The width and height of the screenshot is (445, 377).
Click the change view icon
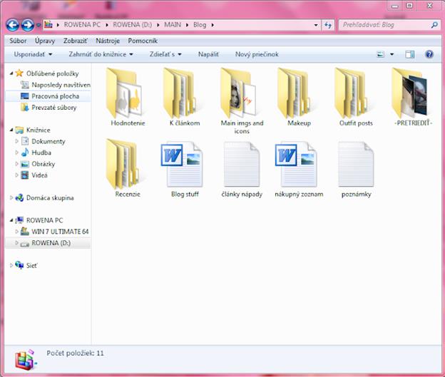point(380,54)
